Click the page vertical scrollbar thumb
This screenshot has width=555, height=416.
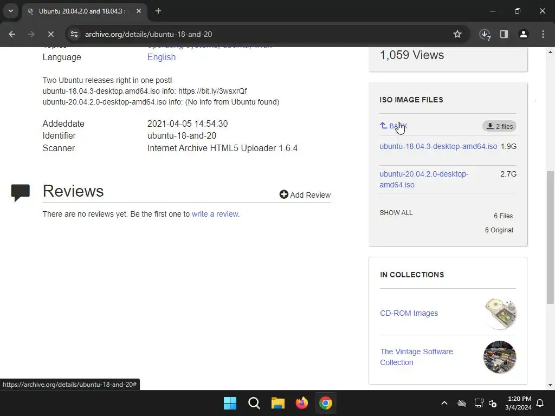click(x=550, y=237)
